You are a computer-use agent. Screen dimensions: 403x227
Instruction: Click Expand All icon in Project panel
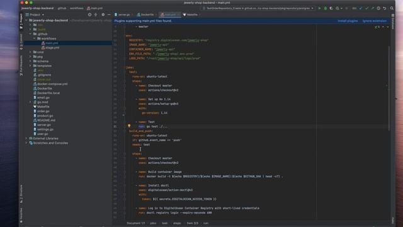[x=96, y=15]
